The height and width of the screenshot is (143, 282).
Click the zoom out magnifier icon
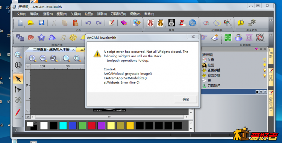pyautogui.click(x=43, y=58)
